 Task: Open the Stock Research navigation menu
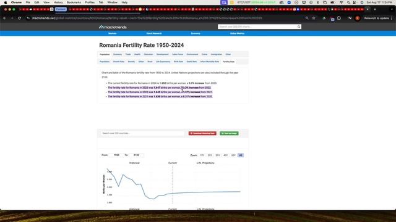(154, 33)
